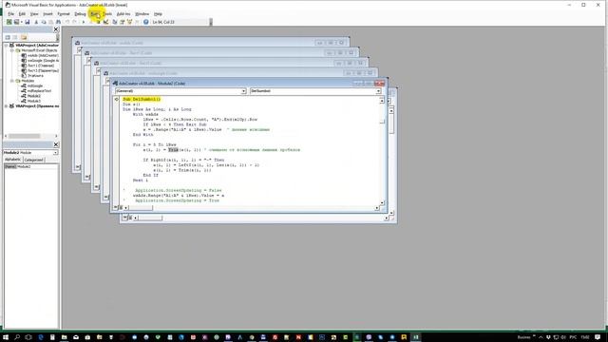608x342 pixels.
Task: Collapse the Microsoft Excel Objects folder
Action: 12,50
